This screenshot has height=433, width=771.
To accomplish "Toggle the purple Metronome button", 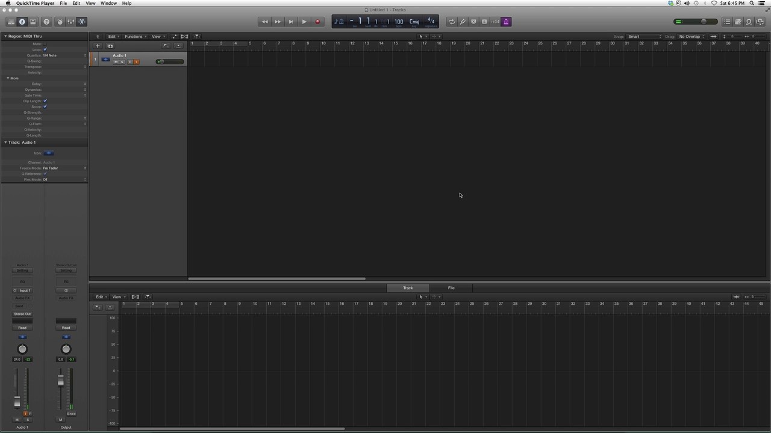I will click(x=506, y=22).
